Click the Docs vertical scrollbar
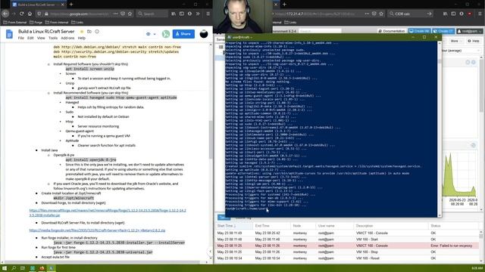This screenshot has width=485, height=272. 211,139
